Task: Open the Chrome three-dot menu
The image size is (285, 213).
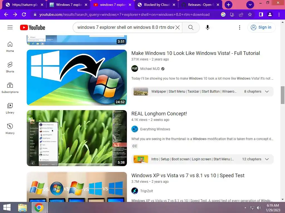Action: [x=279, y=14]
